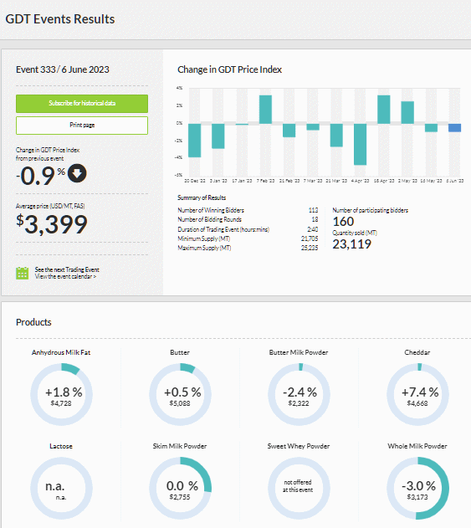Click the 'Sweet Whey Powder' product name
471x528 pixels.
pyautogui.click(x=299, y=446)
